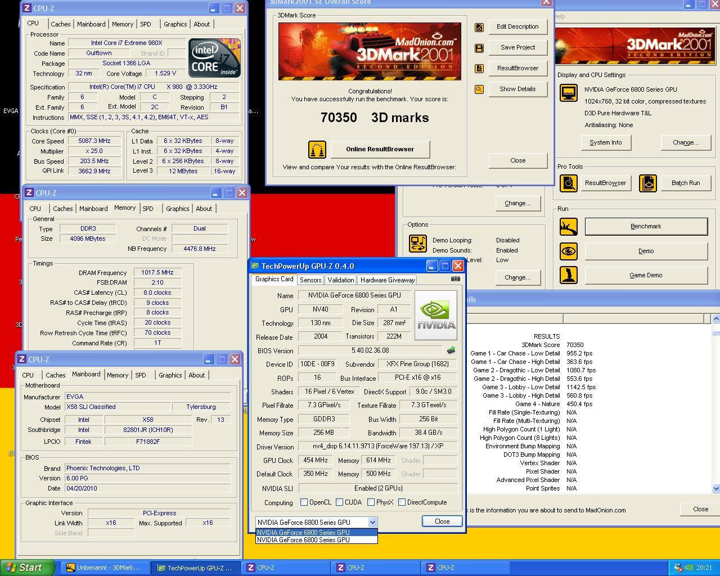
Task: Click the GPU Name field in GPU-Z
Action: click(x=354, y=295)
